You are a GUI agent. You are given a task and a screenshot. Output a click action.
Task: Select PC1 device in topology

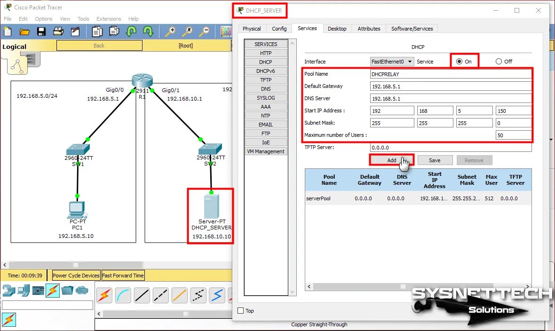click(77, 210)
